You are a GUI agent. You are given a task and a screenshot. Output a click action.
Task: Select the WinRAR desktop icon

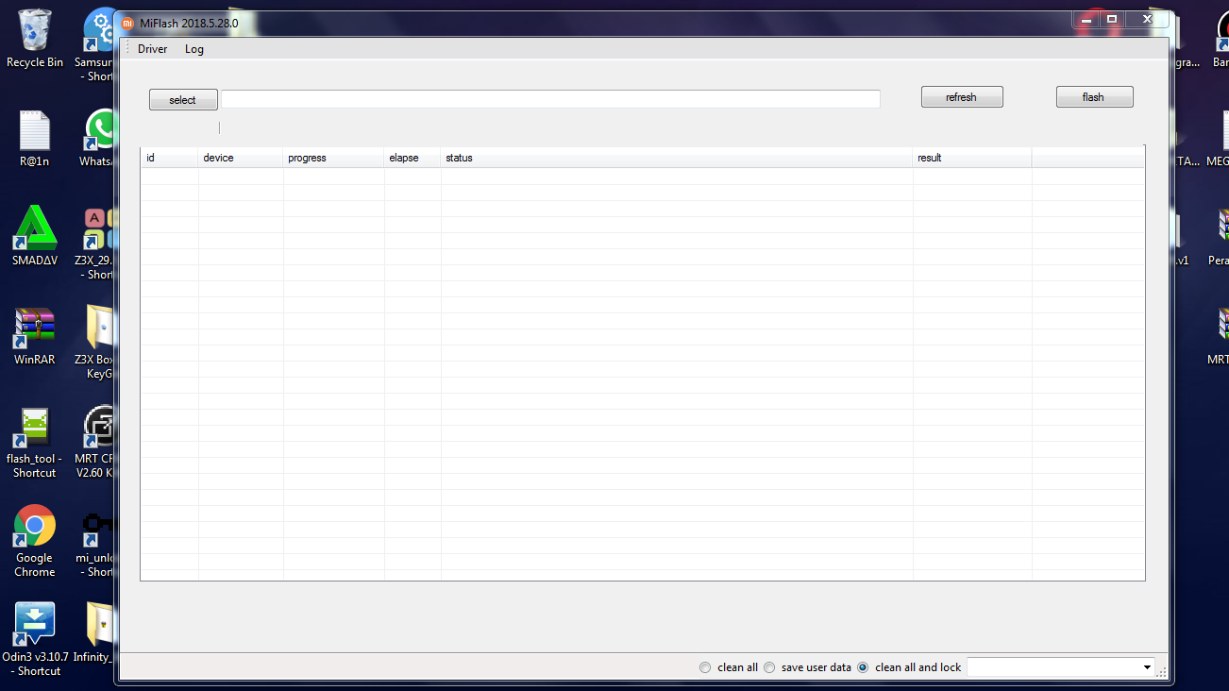(35, 336)
